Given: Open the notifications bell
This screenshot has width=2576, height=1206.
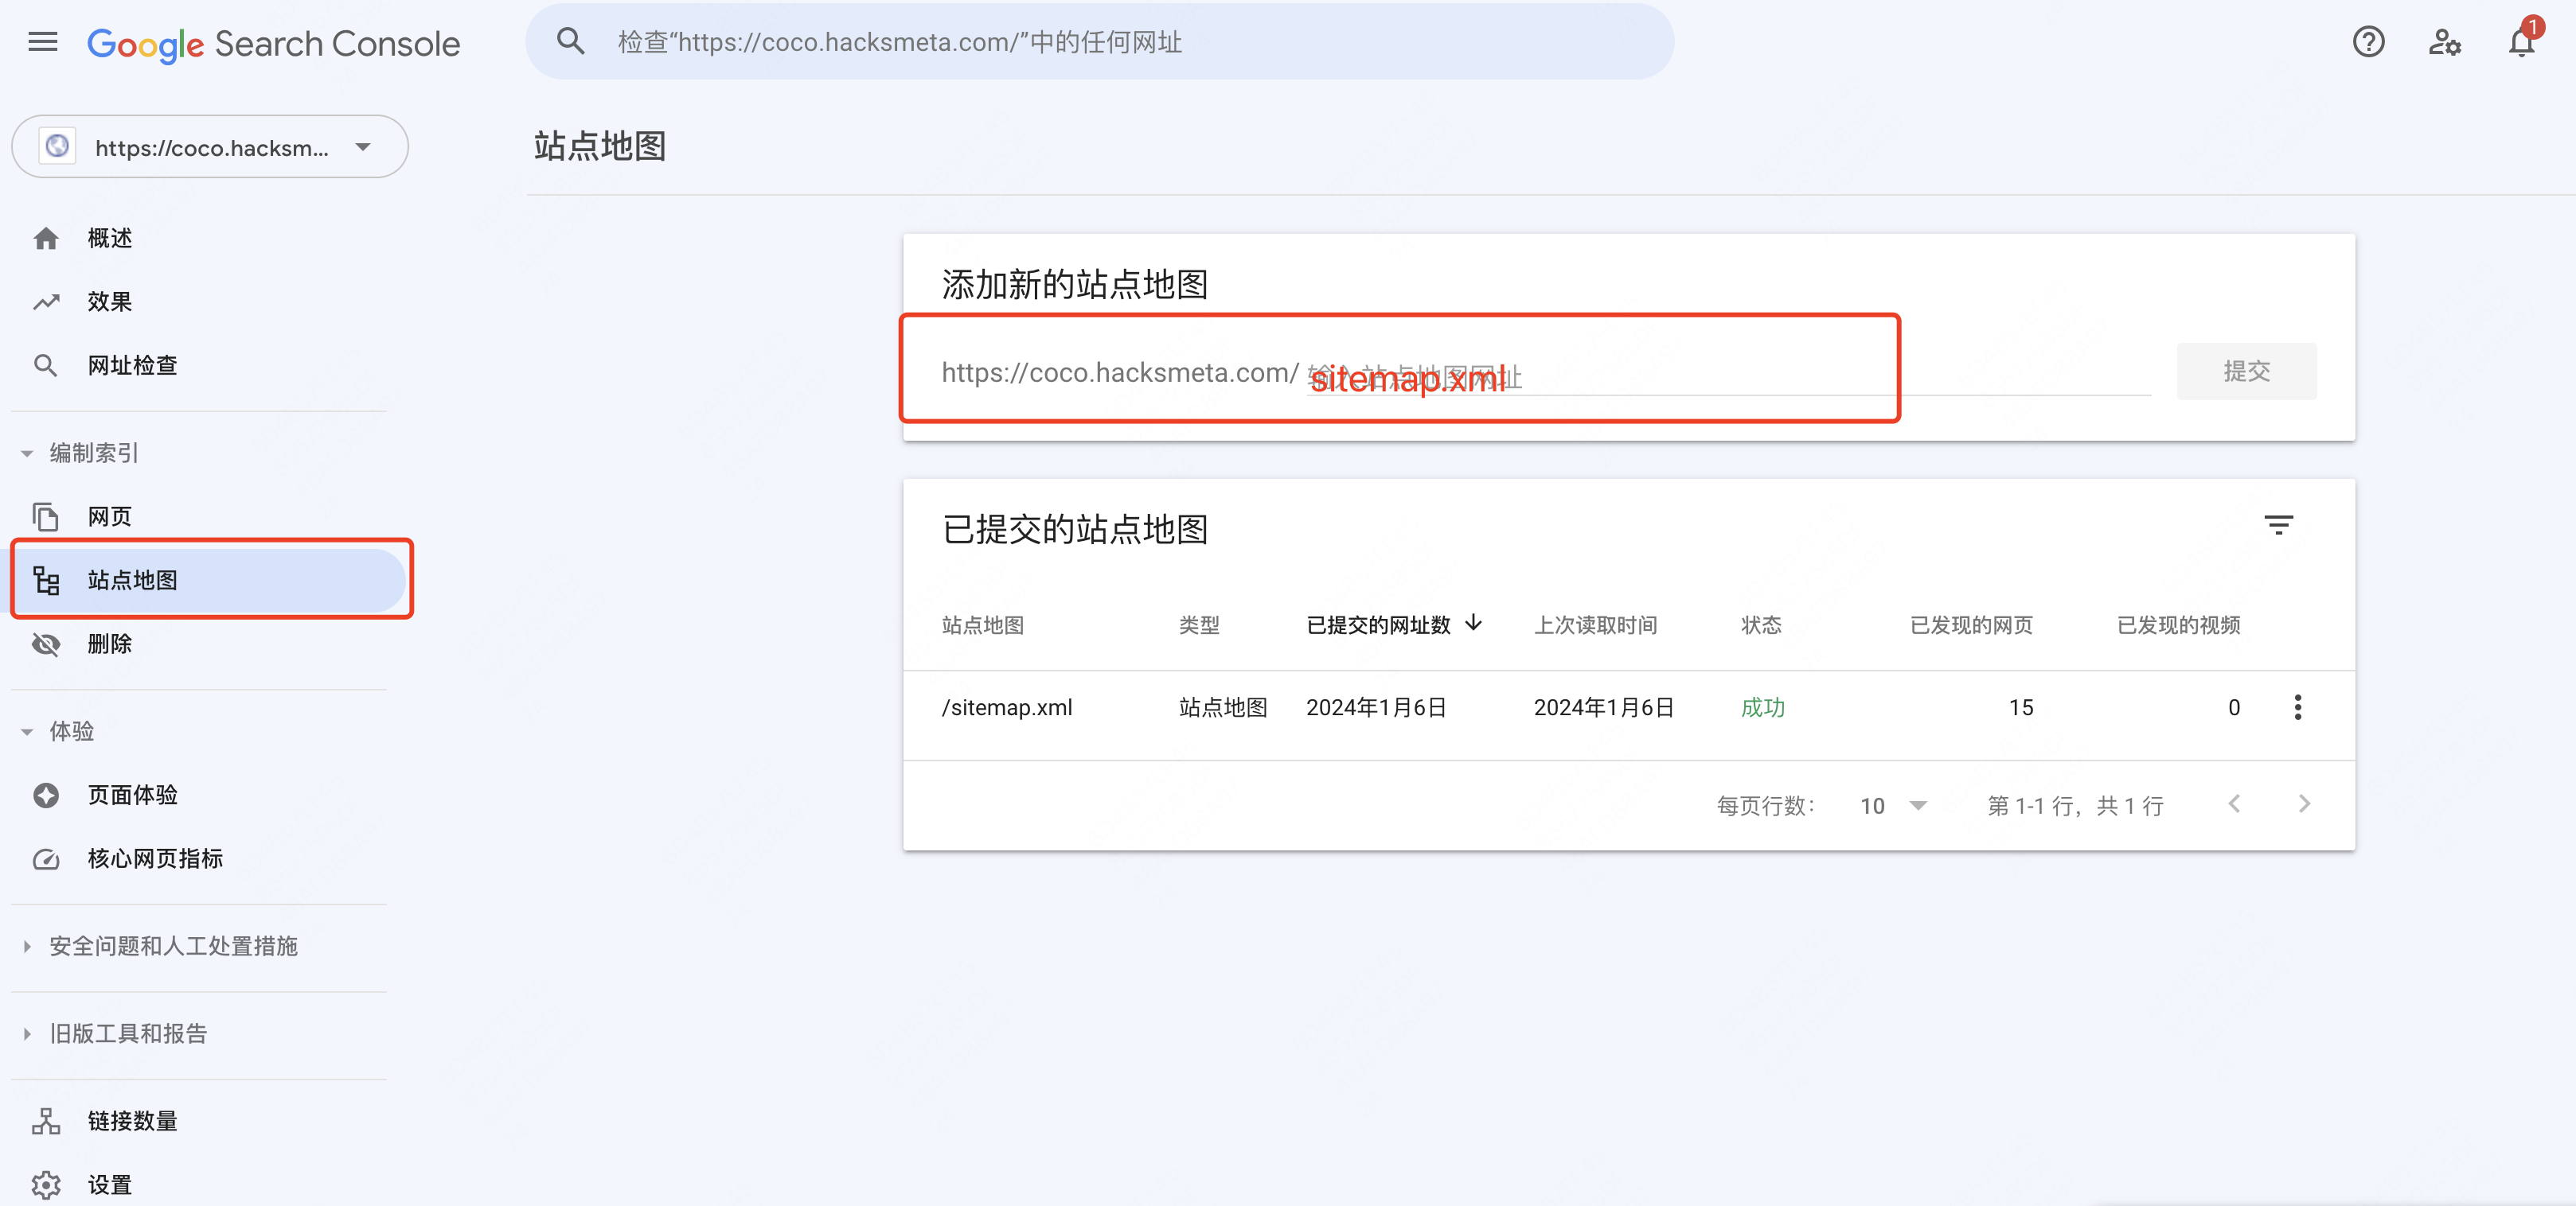Looking at the screenshot, I should point(2522,42).
